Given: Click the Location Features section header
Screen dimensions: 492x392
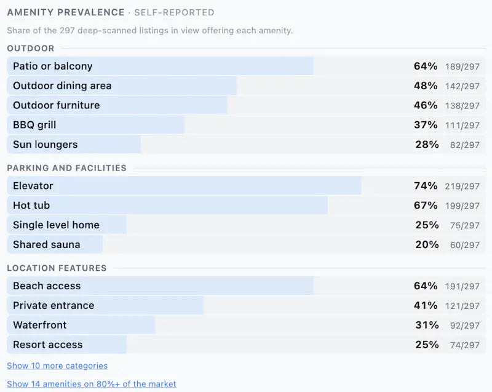Looking at the screenshot, I should tap(57, 268).
